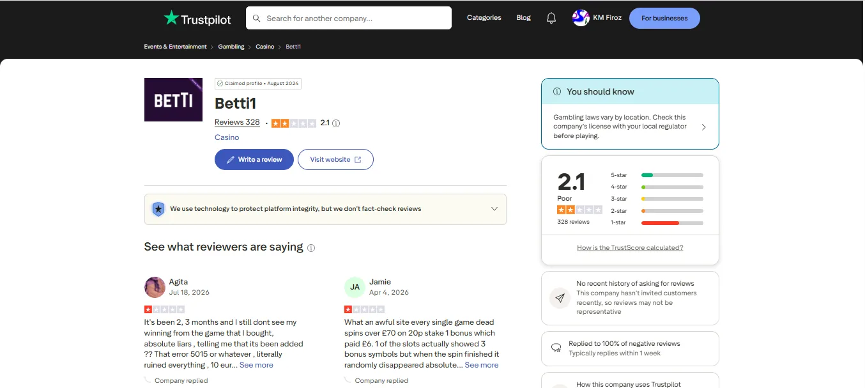Filter reviews by 3-star

pyautogui.click(x=657, y=199)
